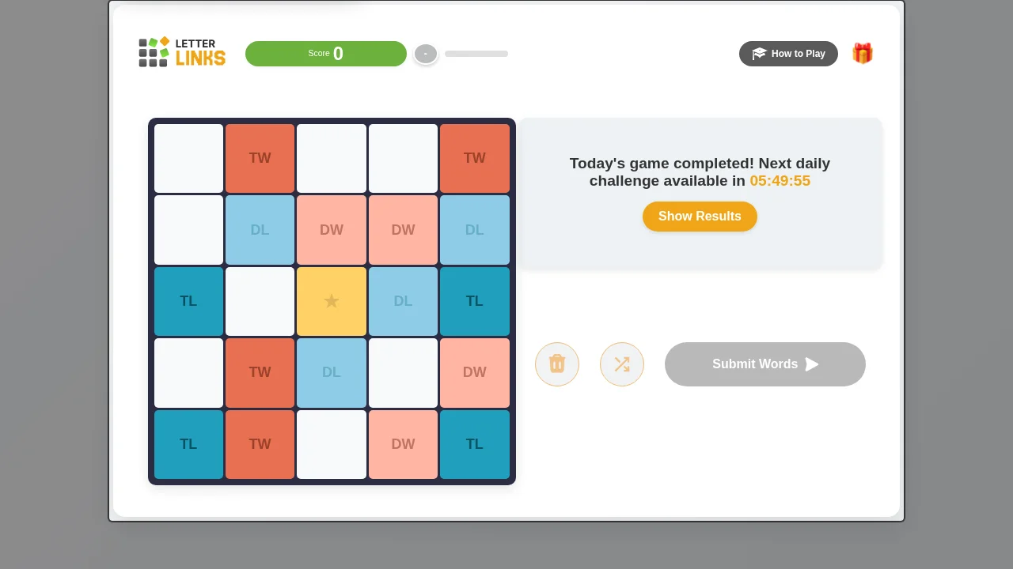Select the DW tile in the fourth row
Image resolution: width=1013 pixels, height=569 pixels.
tap(475, 372)
